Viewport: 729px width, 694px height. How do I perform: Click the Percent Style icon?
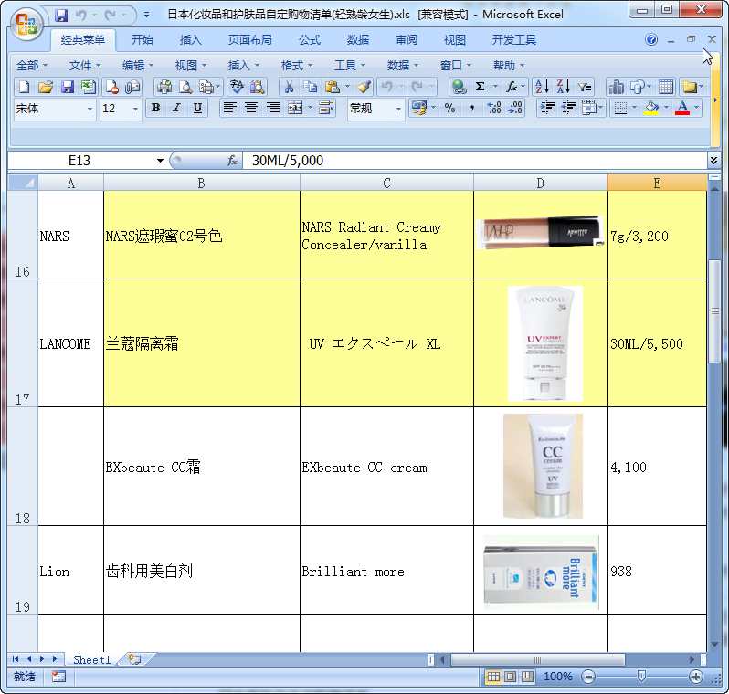[x=449, y=109]
